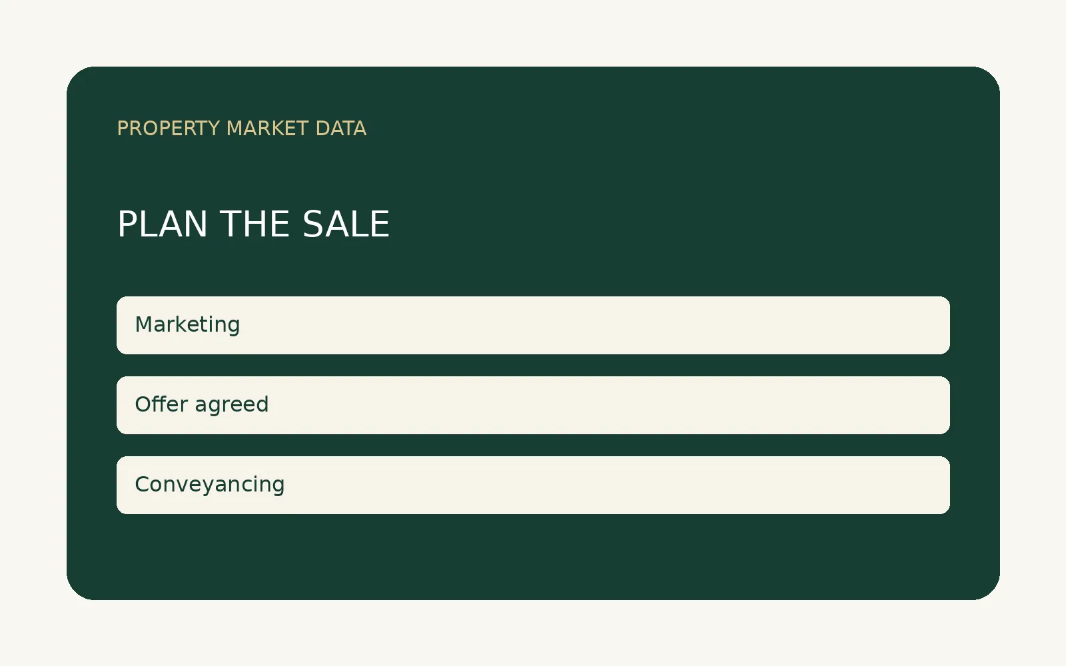Pick the second sale stage, Offer agreed
The width and height of the screenshot is (1066, 666).
pyautogui.click(x=533, y=405)
